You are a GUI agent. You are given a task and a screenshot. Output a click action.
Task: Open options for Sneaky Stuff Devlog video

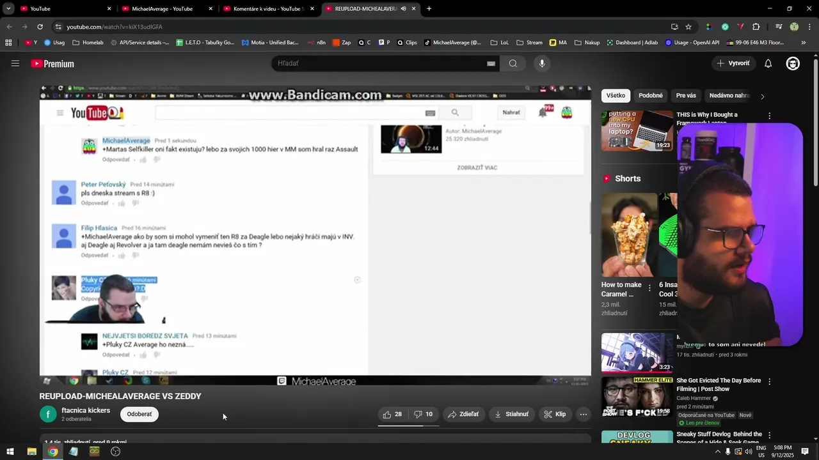pyautogui.click(x=770, y=435)
